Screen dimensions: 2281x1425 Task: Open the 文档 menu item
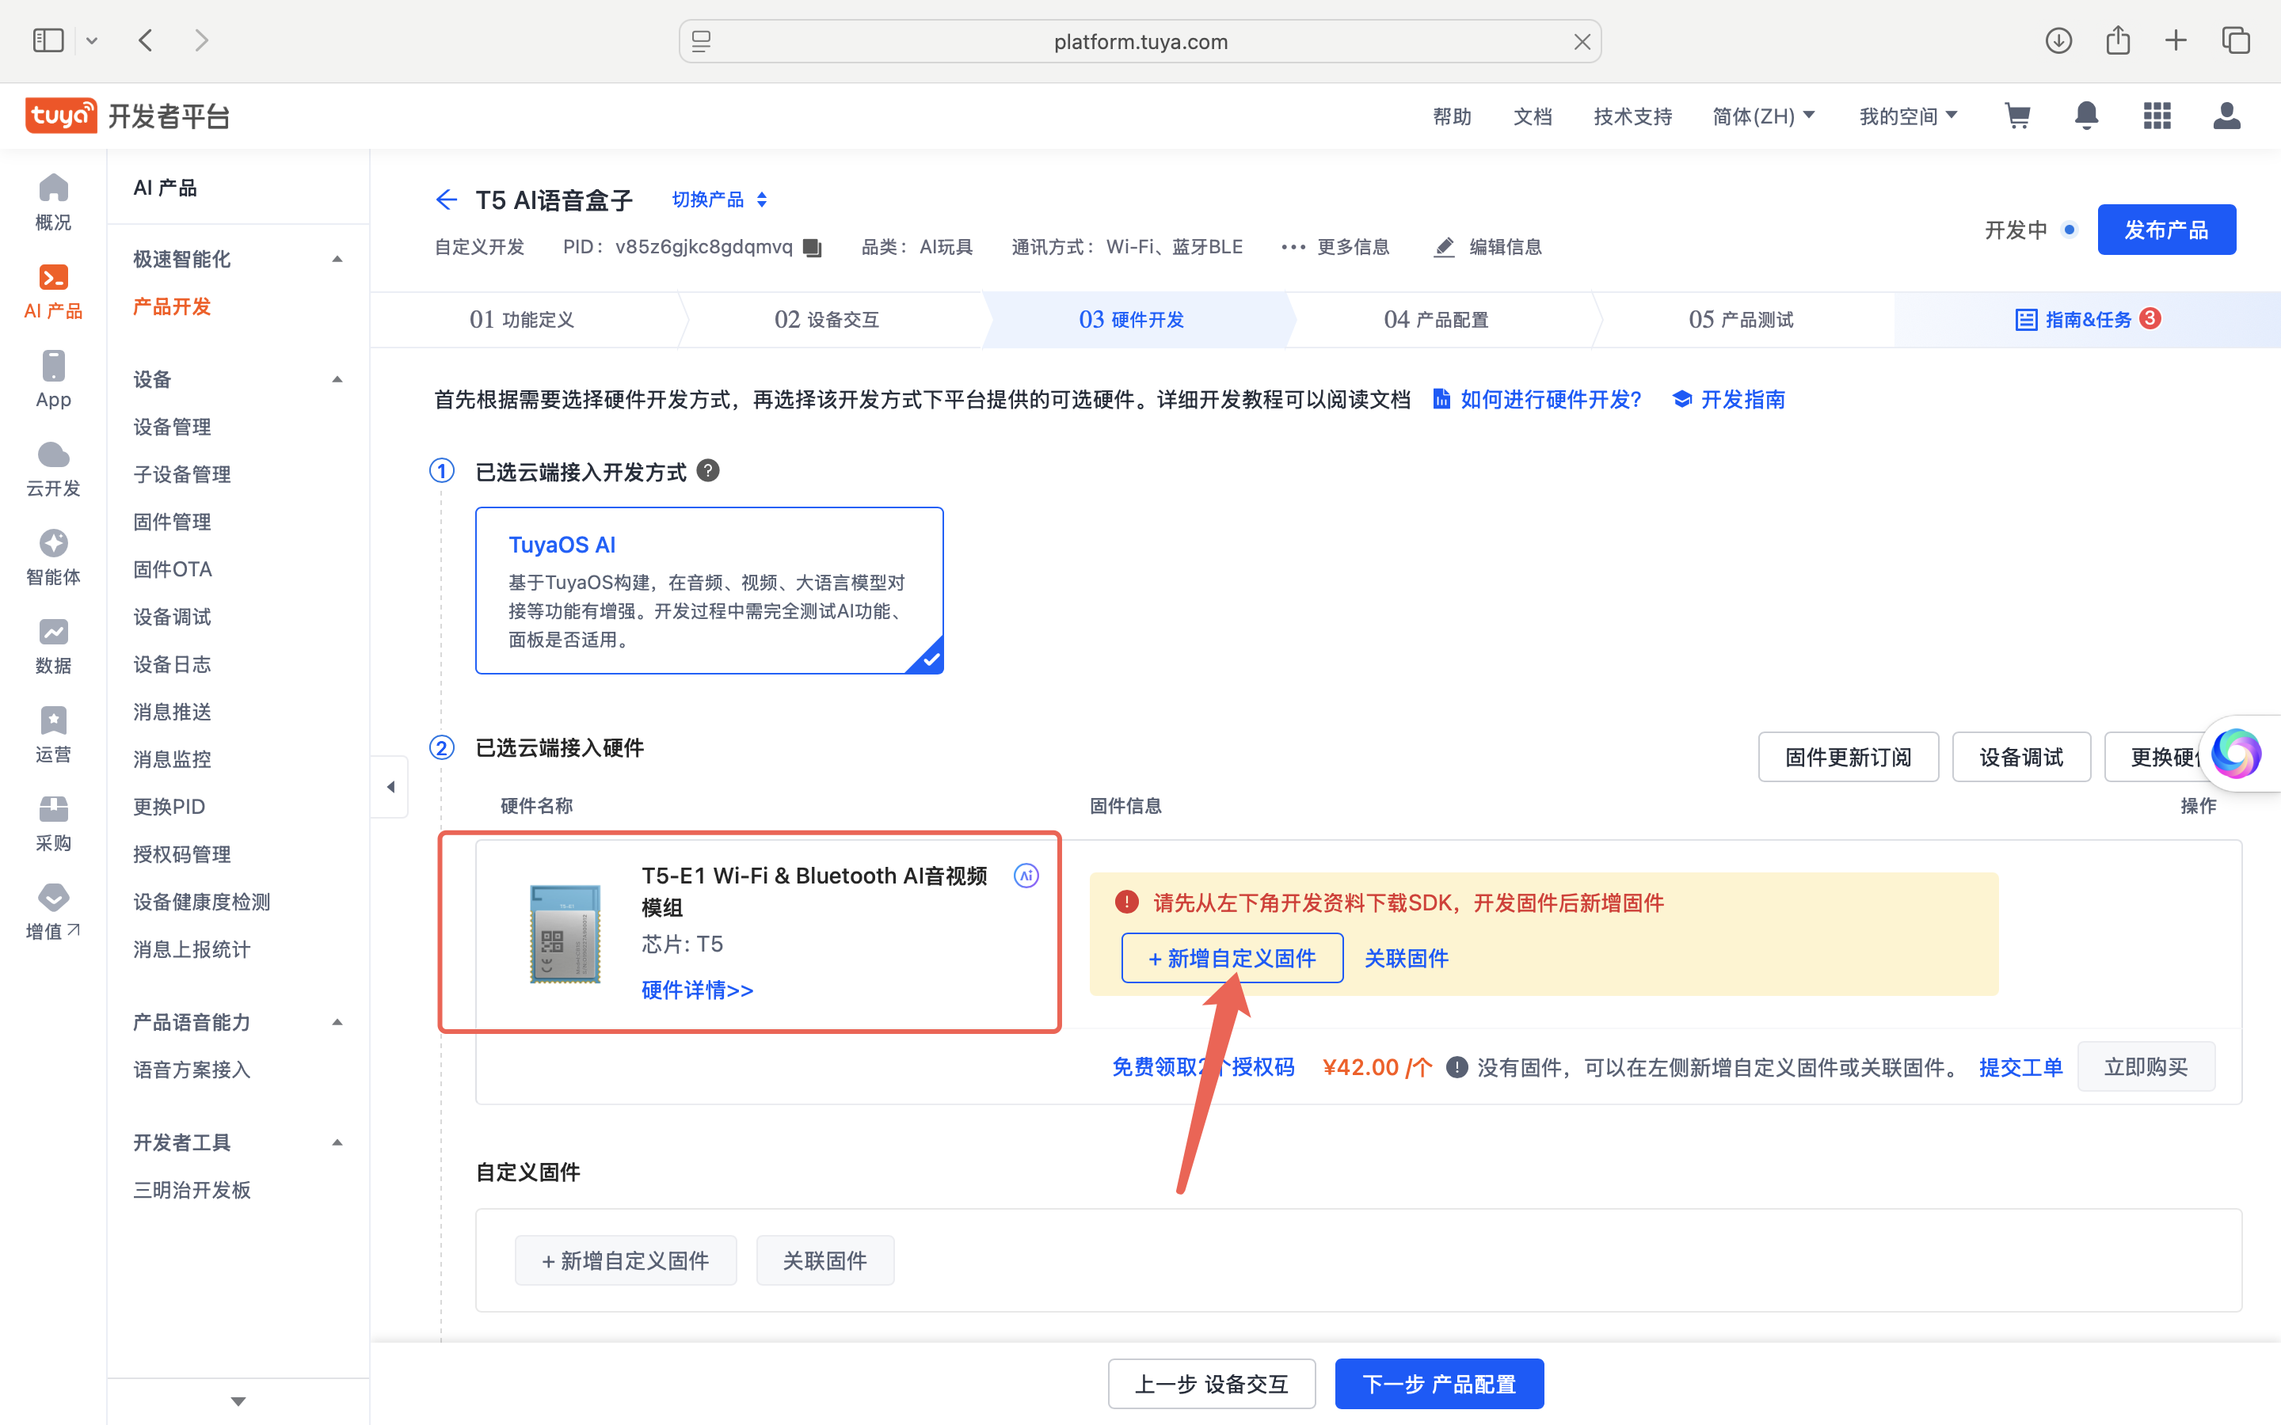click(1532, 115)
